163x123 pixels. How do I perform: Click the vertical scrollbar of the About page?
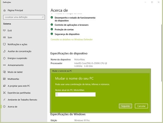point(161,53)
